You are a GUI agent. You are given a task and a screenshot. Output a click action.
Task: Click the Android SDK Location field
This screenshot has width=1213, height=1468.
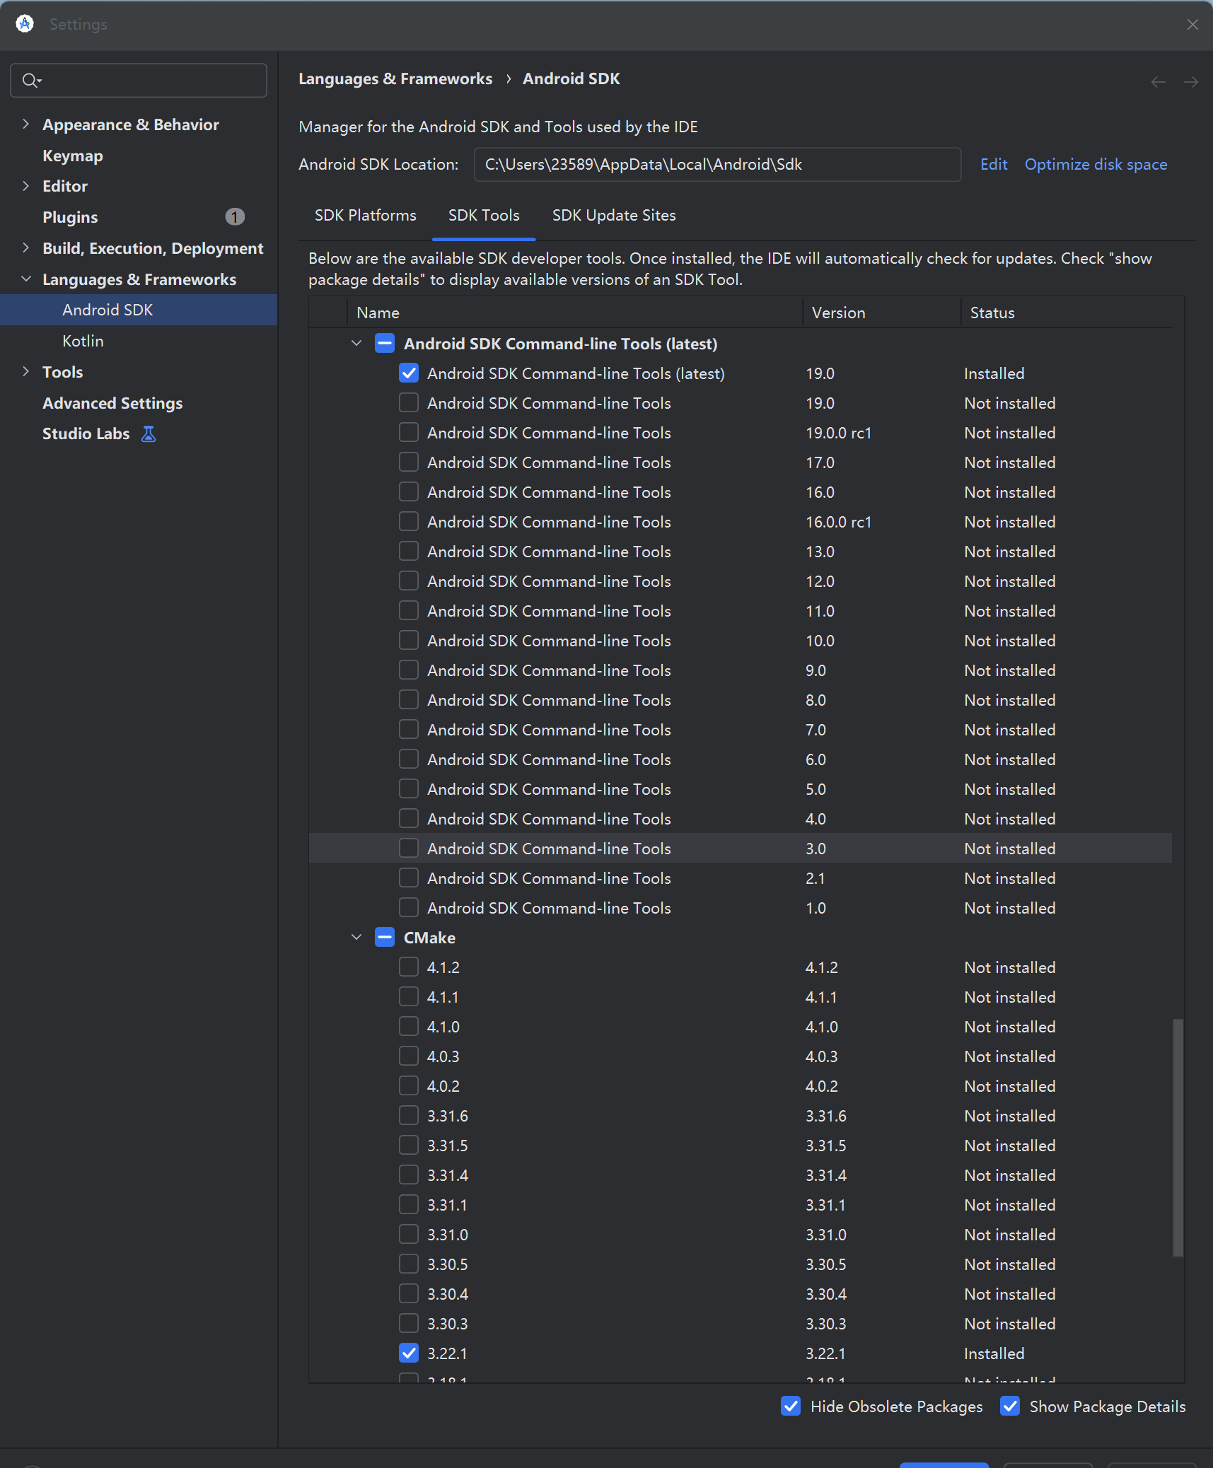click(717, 165)
